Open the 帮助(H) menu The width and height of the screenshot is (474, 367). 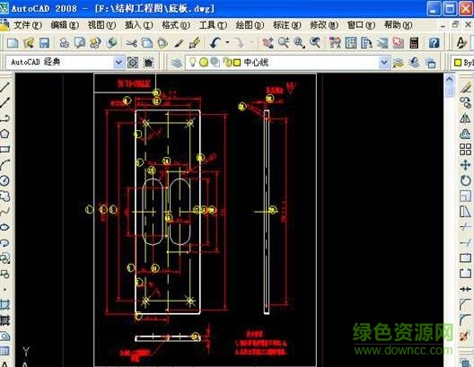(x=398, y=25)
